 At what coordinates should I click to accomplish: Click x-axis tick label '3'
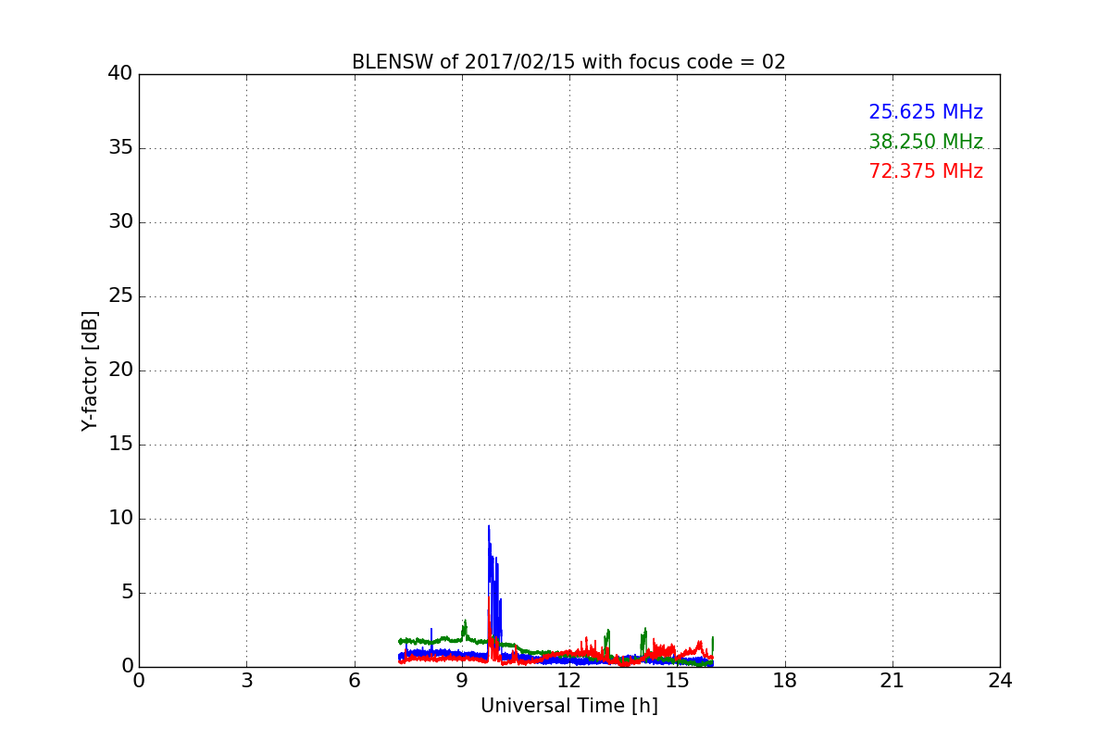[246, 681]
